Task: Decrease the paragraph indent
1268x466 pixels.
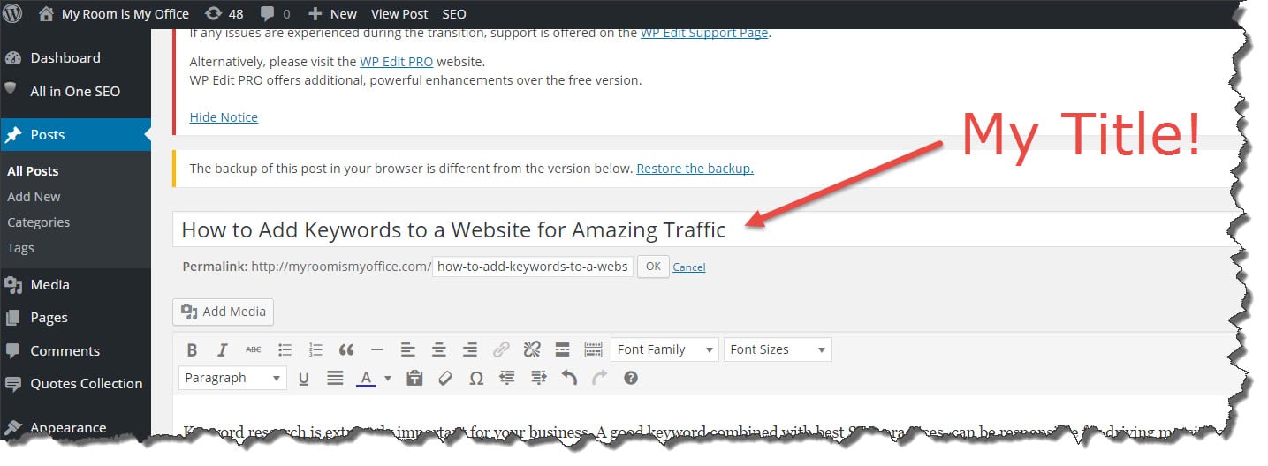Action: point(507,378)
